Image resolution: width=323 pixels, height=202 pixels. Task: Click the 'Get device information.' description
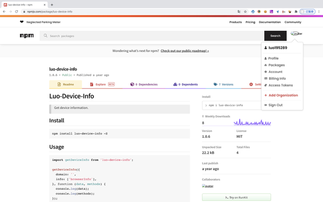tap(71, 107)
